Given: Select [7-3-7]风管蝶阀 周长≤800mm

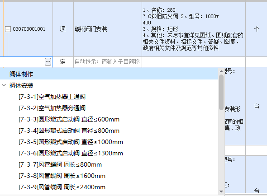Looking at the screenshot, I should pyautogui.click(x=60, y=164).
